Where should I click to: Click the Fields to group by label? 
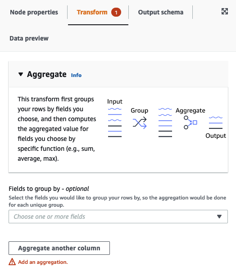tap(49, 189)
